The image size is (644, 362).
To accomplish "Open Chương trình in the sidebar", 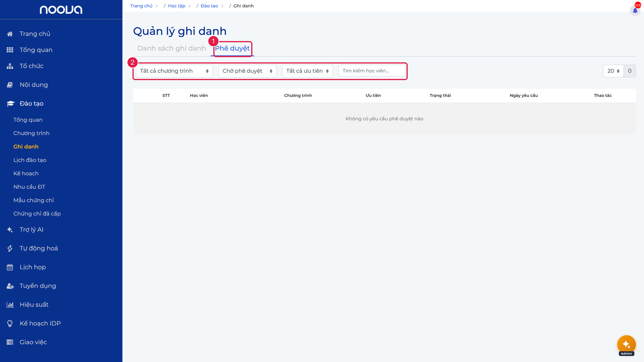I will [x=31, y=133].
